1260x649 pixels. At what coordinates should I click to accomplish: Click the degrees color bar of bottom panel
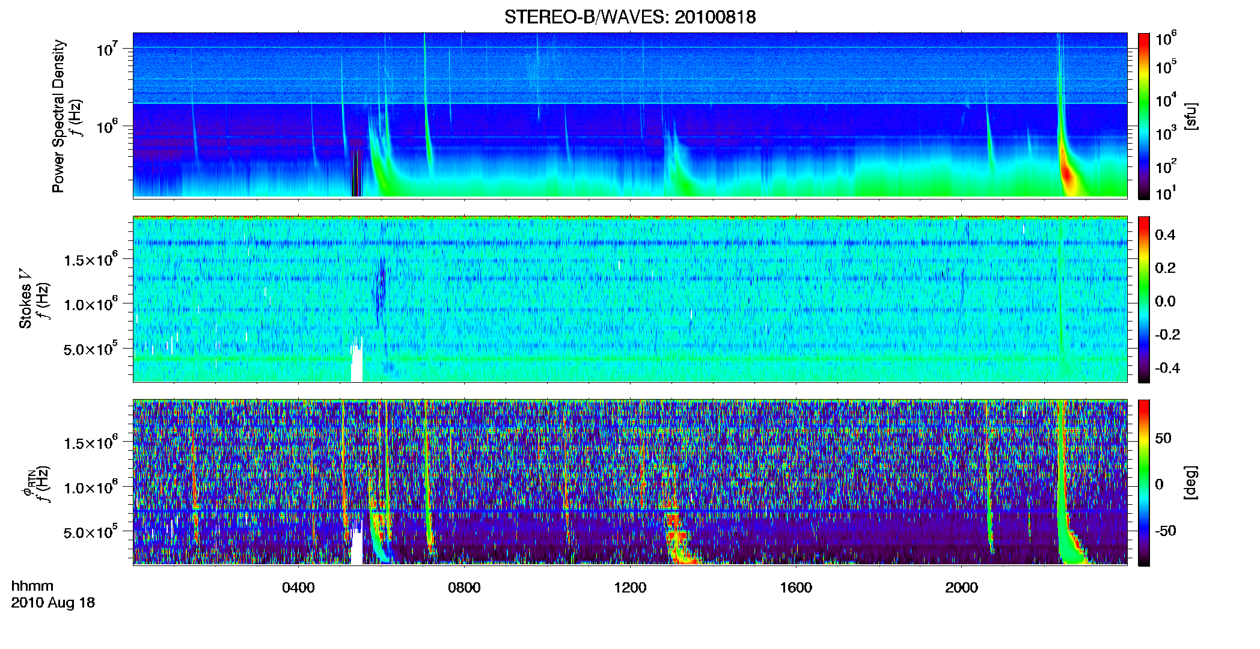pyautogui.click(x=1144, y=483)
